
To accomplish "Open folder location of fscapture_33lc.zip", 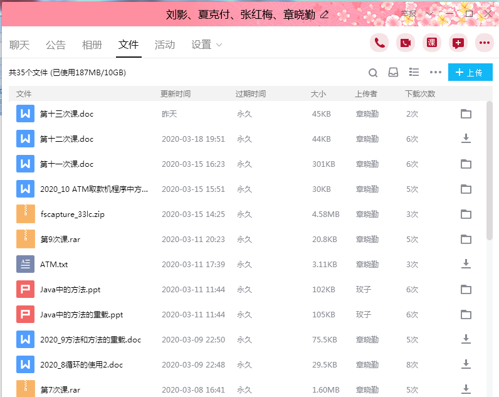I will [x=466, y=214].
